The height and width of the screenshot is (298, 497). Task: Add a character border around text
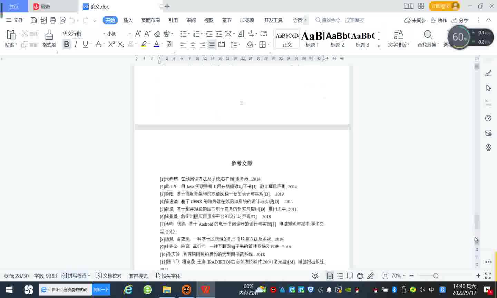tap(169, 44)
